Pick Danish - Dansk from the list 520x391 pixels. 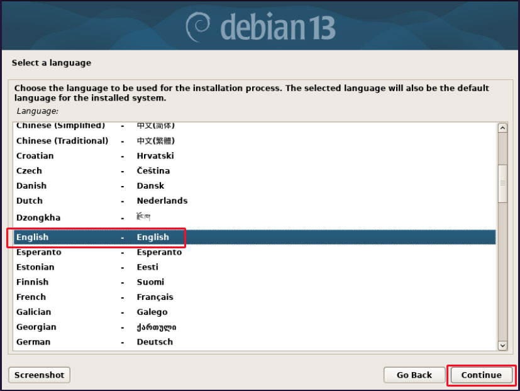pos(255,185)
